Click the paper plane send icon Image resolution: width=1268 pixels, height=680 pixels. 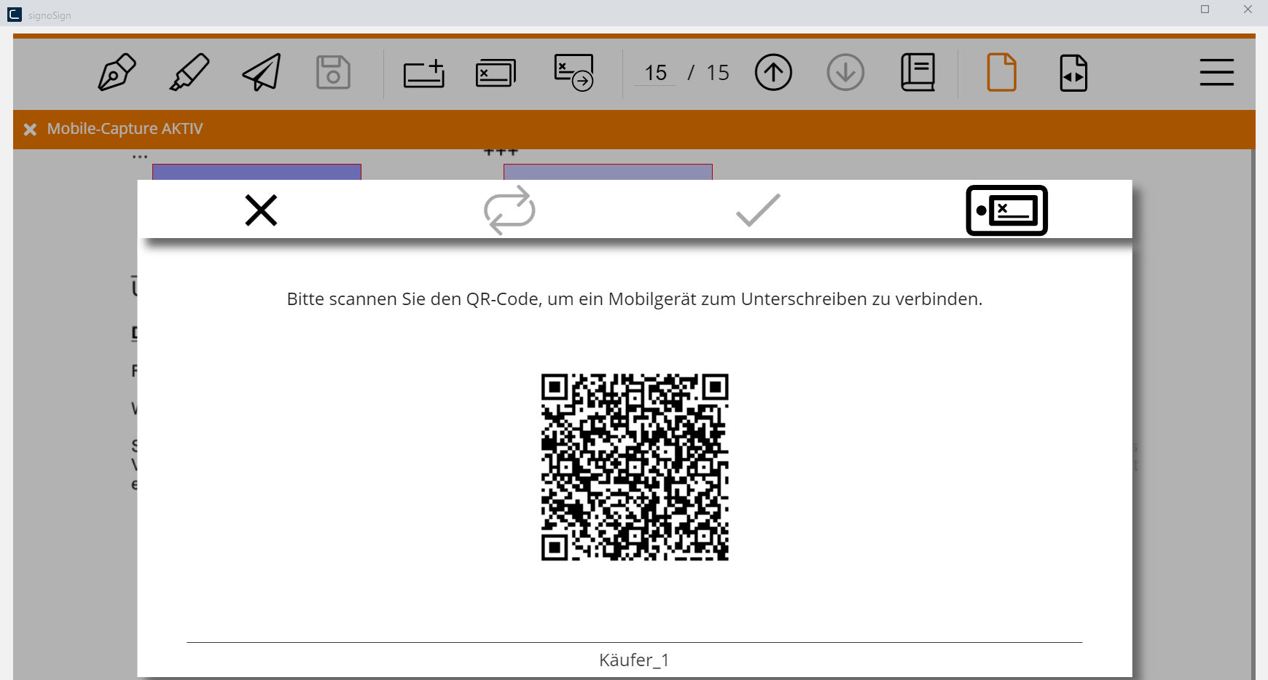click(x=262, y=72)
